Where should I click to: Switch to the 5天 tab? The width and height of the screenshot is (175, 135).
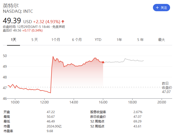pos(35,40)
